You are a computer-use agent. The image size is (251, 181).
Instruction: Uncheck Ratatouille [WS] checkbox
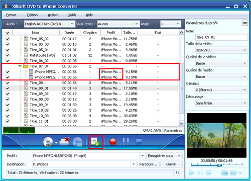tap(8, 55)
